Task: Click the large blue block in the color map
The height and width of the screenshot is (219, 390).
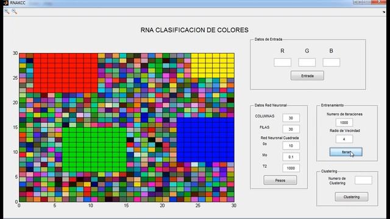Action: pyautogui.click(x=205, y=140)
